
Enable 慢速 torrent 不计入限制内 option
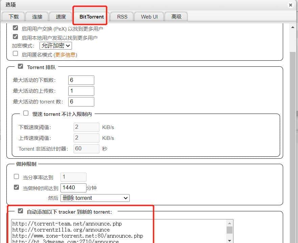point(26,114)
